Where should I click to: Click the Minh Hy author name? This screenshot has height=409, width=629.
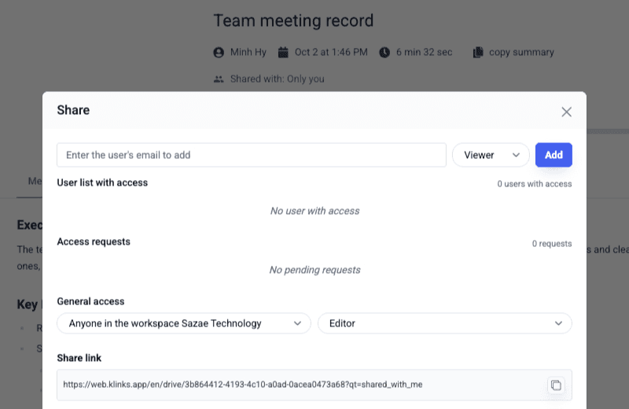(248, 52)
